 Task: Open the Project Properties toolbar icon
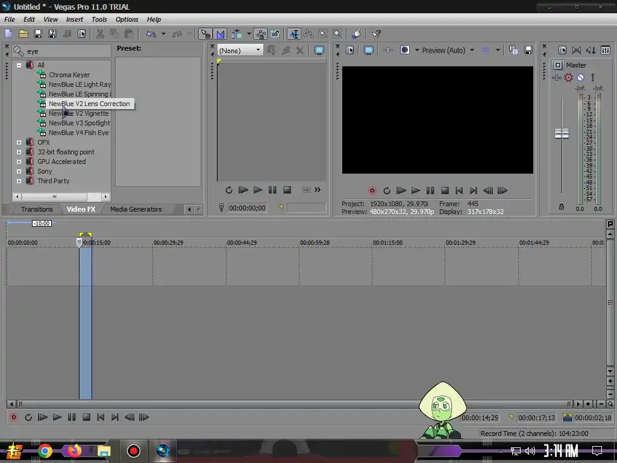[x=81, y=34]
